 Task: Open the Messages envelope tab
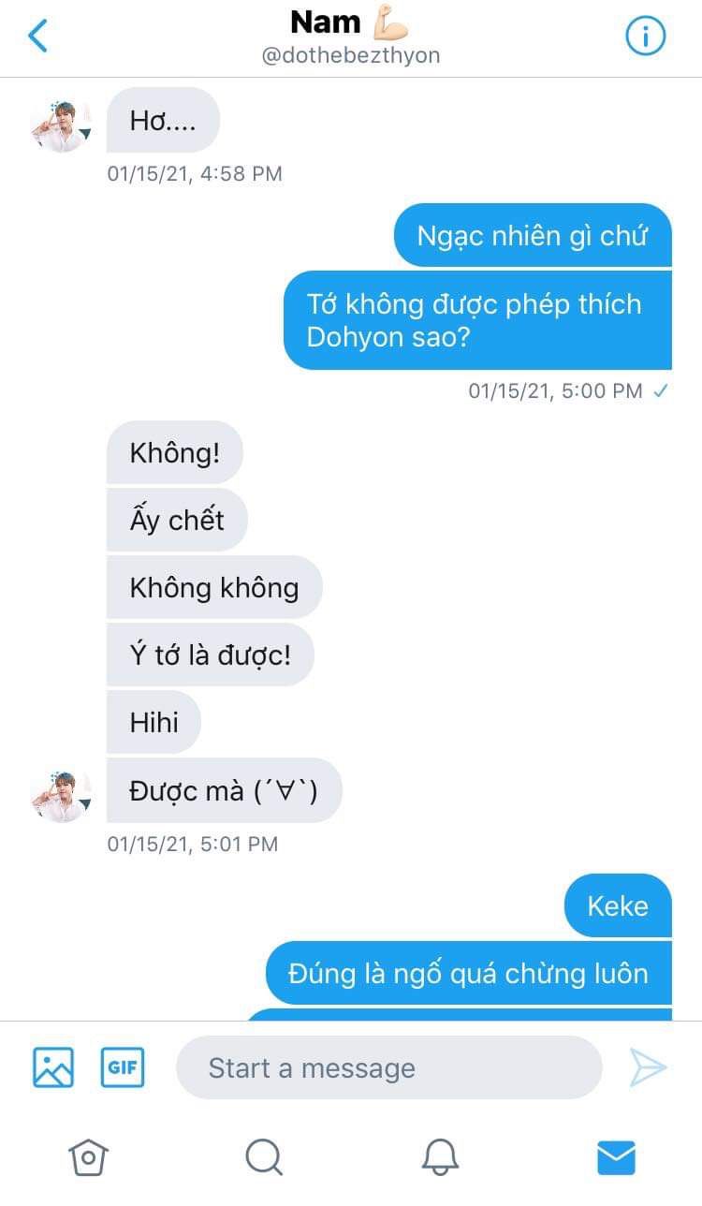616,1157
